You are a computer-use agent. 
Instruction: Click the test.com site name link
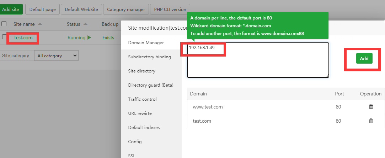pyautogui.click(x=22, y=37)
